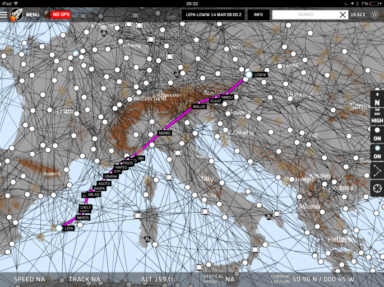The width and height of the screenshot is (384, 287).
Task: Select the LOWW destination airport marker
Action: [248, 74]
